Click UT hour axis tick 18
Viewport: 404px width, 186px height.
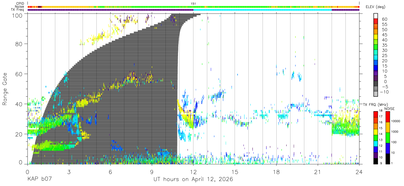coord(276,172)
